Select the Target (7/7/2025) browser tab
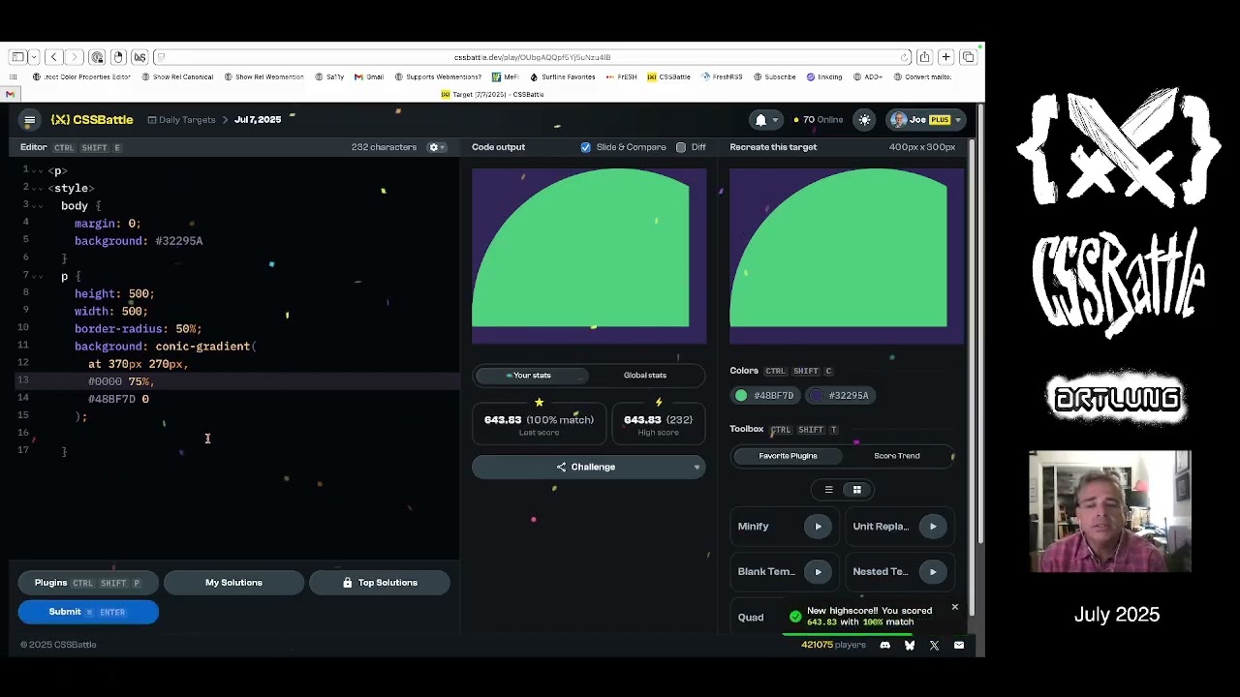 point(492,95)
